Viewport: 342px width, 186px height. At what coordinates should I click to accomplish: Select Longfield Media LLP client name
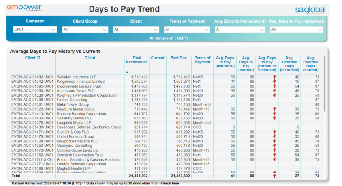[74, 123]
